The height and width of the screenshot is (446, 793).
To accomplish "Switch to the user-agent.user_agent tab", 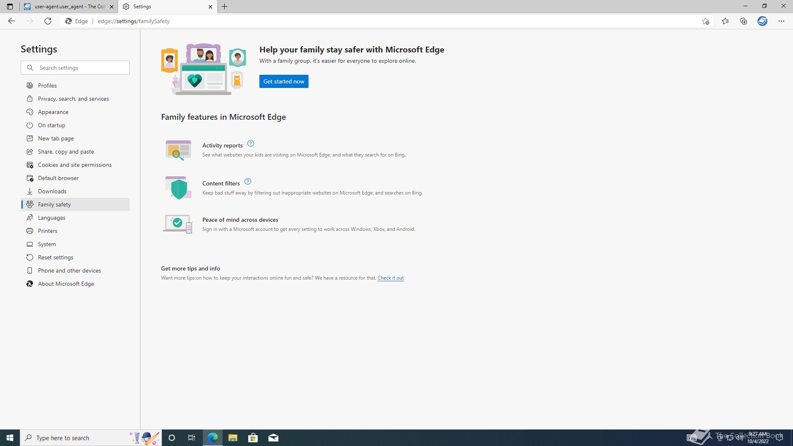I will (69, 7).
